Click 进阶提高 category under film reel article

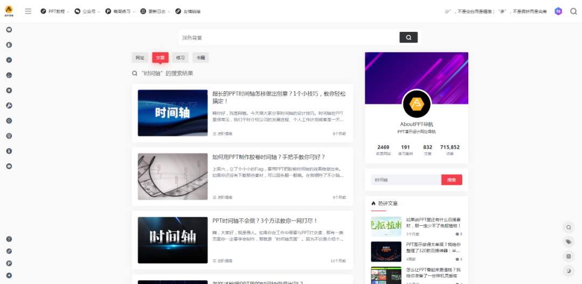tap(223, 197)
